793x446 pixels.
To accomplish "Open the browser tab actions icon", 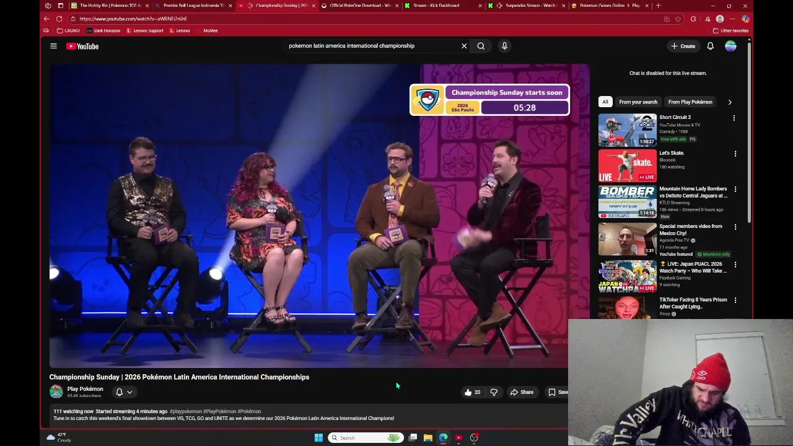I will [60, 6].
